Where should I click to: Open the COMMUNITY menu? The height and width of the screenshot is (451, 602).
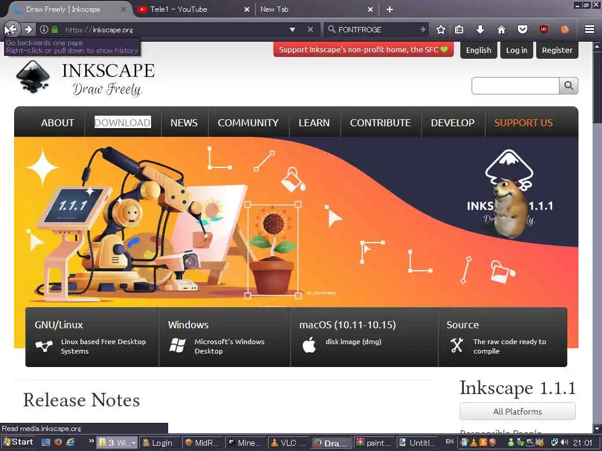click(x=248, y=123)
